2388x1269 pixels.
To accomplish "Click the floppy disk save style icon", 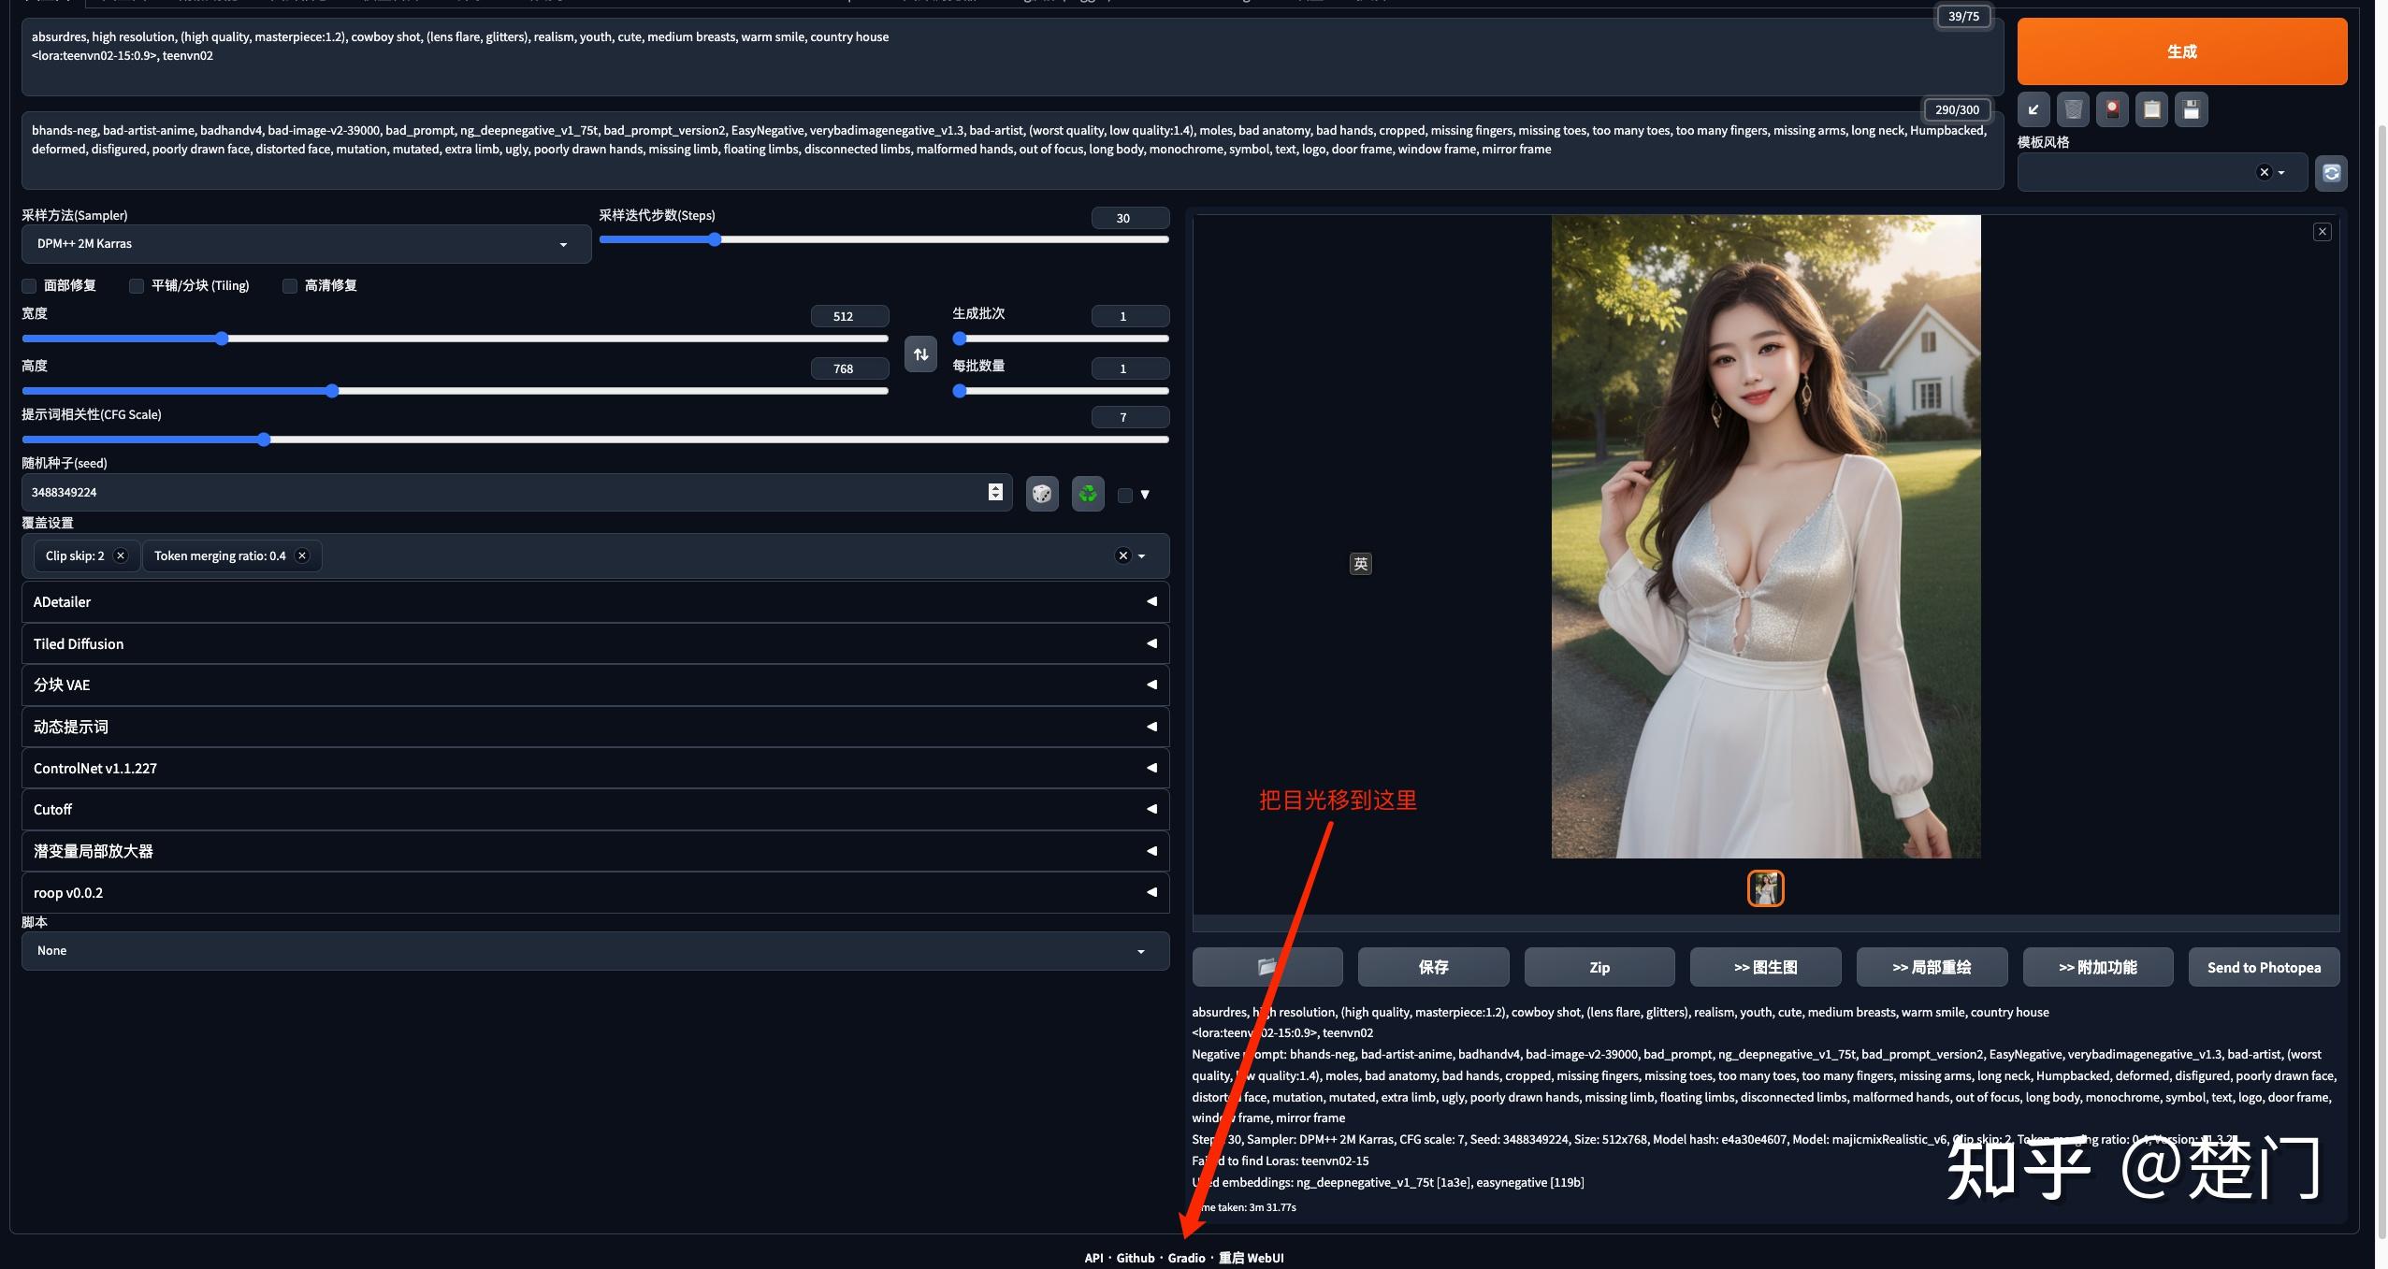I will point(2191,109).
